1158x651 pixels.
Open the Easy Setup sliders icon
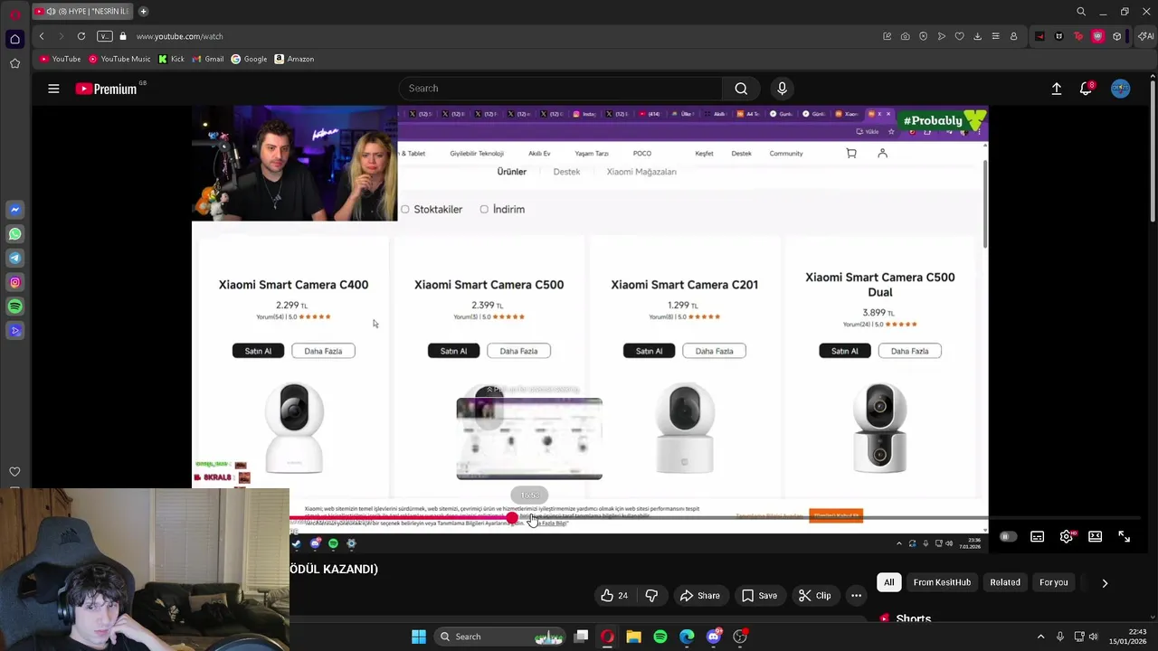(x=995, y=36)
